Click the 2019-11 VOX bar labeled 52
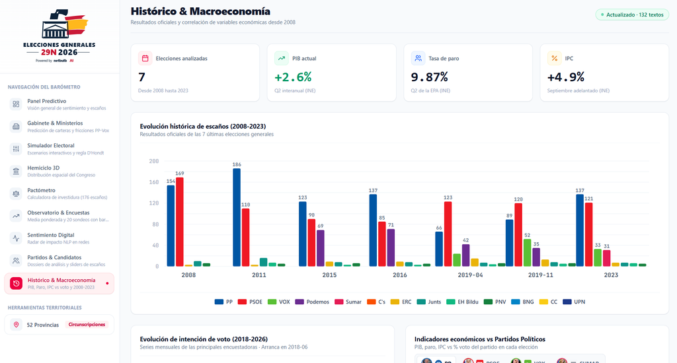The height and width of the screenshot is (363, 677). 527,253
